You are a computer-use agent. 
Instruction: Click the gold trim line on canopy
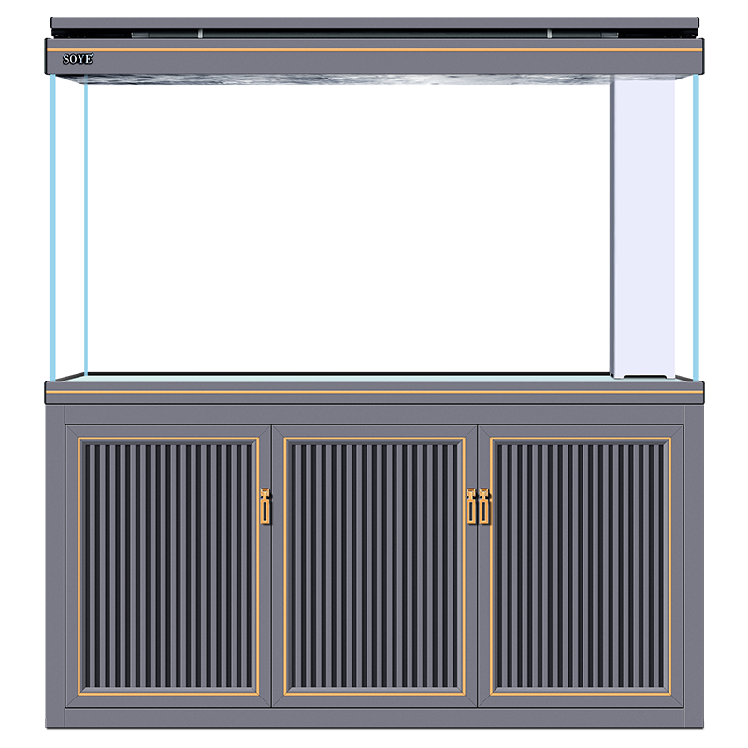(x=374, y=48)
